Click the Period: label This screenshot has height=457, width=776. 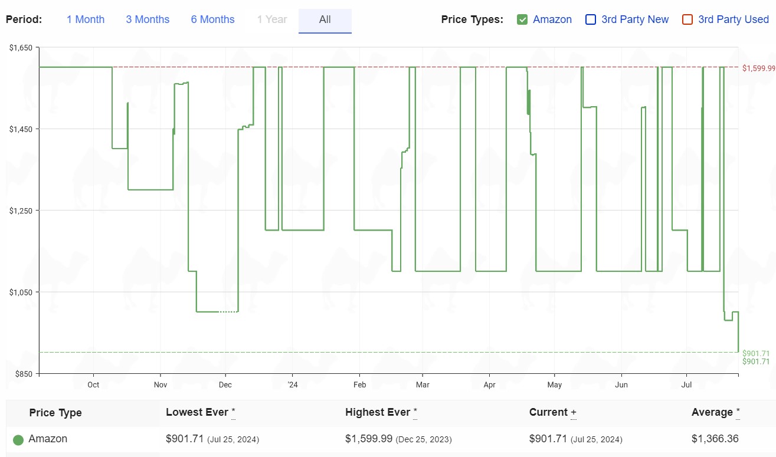click(24, 19)
